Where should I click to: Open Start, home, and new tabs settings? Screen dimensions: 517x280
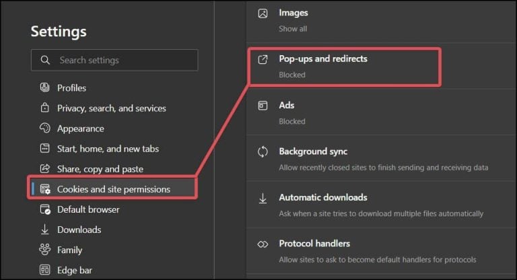point(108,149)
